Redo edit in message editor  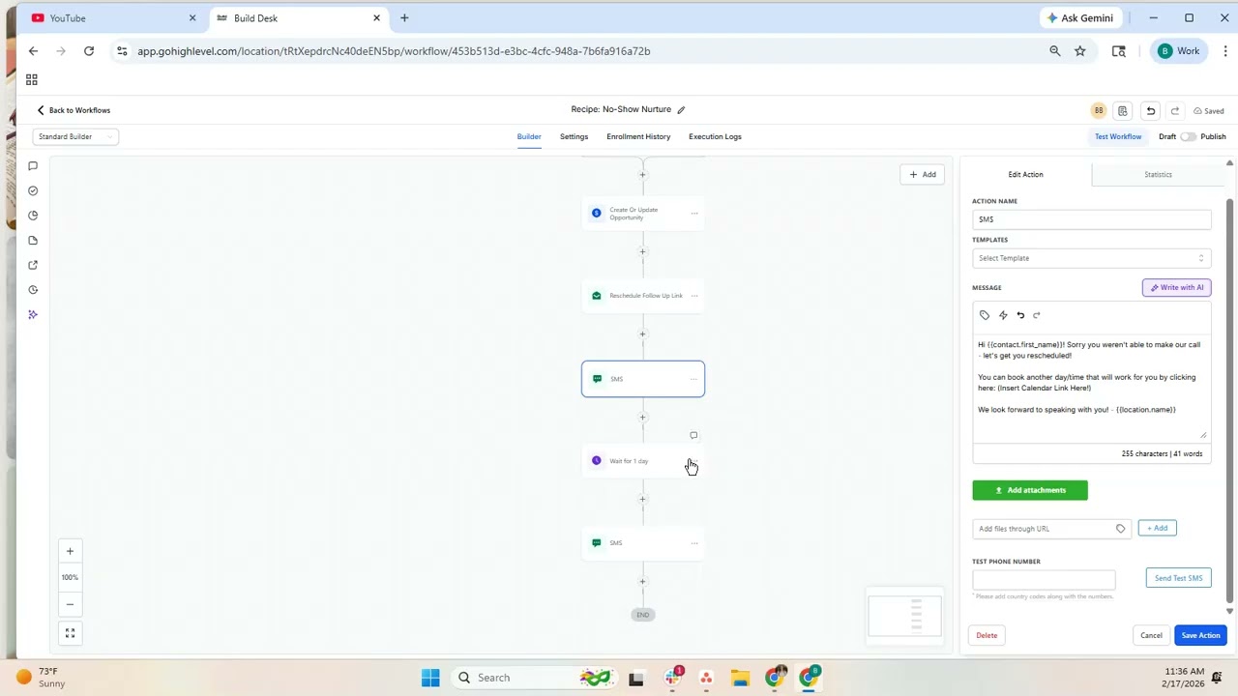pos(1037,315)
